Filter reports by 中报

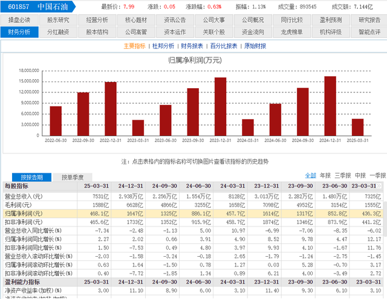pyautogui.click(x=360, y=176)
